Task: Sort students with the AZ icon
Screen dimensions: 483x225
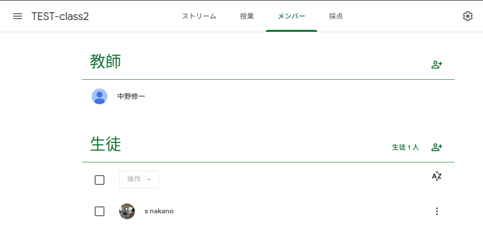Action: pos(437,177)
